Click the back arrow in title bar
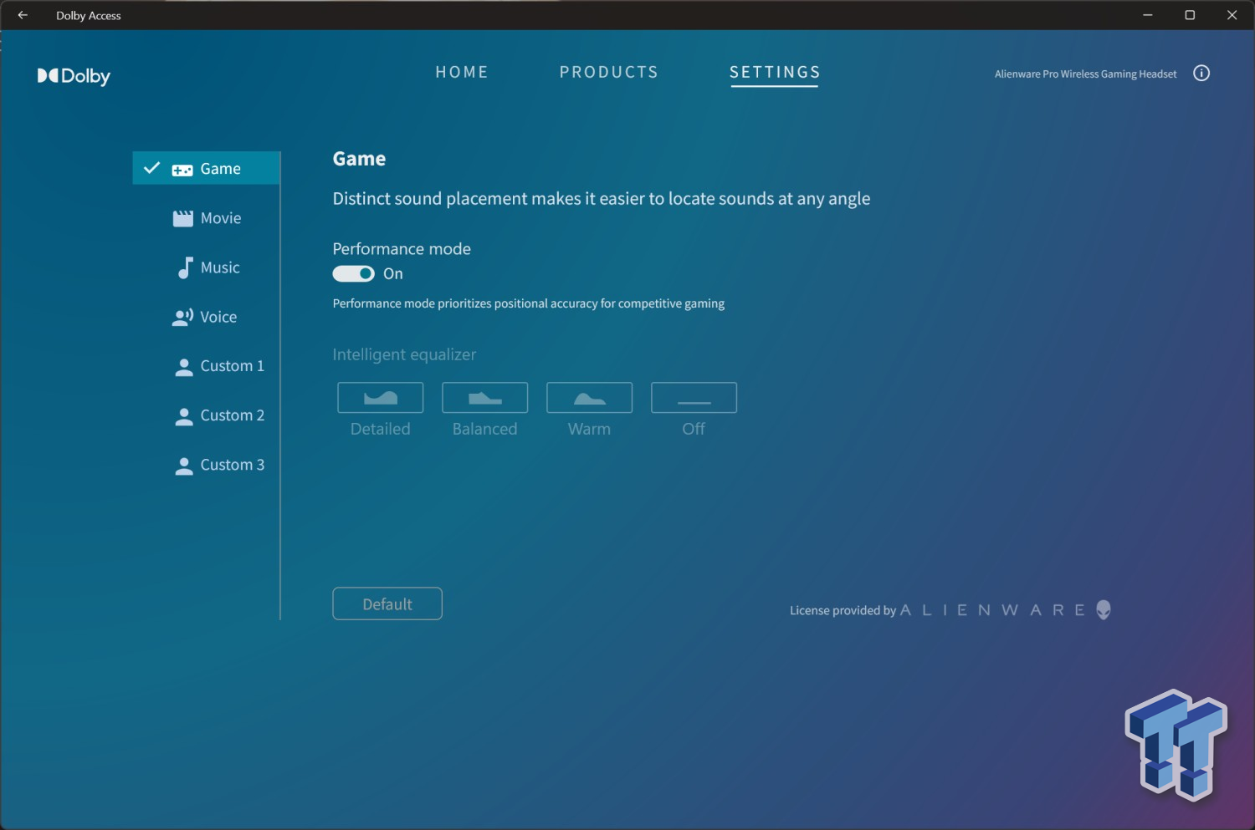Viewport: 1255px width, 830px height. pos(23,15)
